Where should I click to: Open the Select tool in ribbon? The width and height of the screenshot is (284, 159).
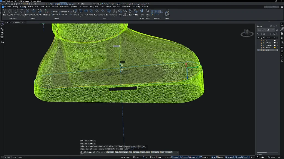point(148,12)
